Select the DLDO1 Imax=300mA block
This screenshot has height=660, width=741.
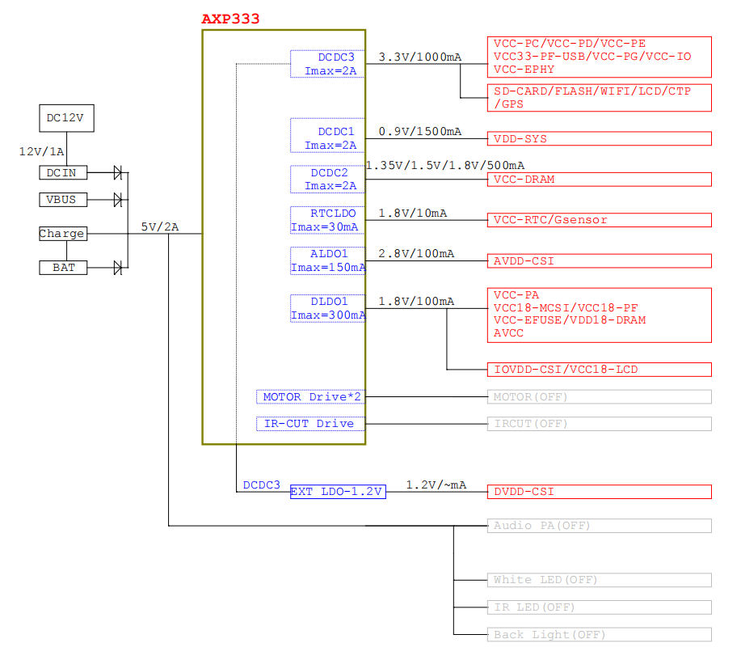(x=328, y=308)
